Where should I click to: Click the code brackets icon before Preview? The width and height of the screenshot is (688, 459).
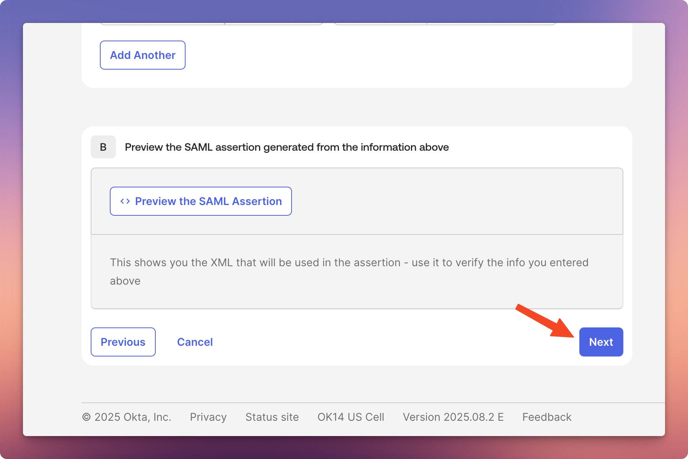coord(125,201)
